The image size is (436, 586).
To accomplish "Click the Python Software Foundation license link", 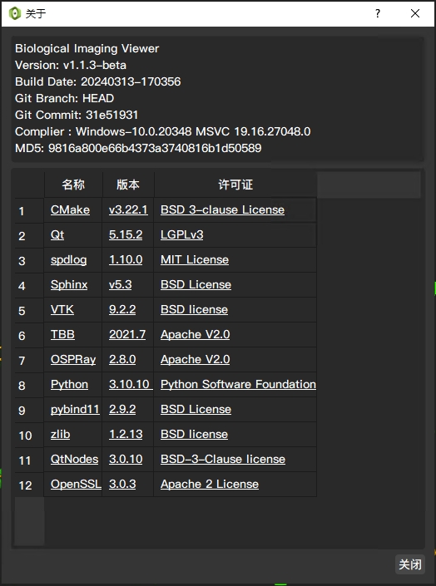I will 238,384.
